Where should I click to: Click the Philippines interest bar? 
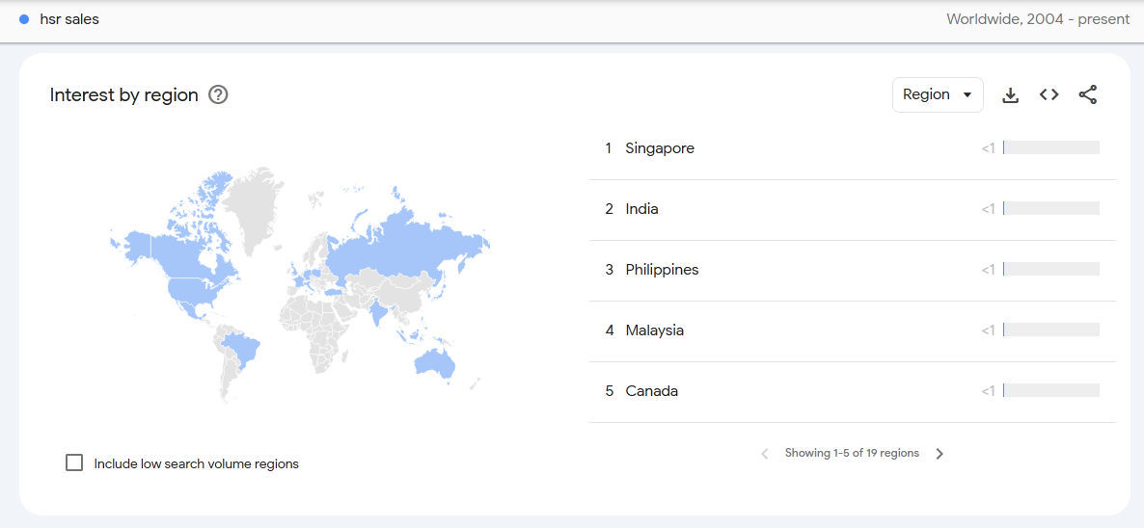tap(1050, 269)
